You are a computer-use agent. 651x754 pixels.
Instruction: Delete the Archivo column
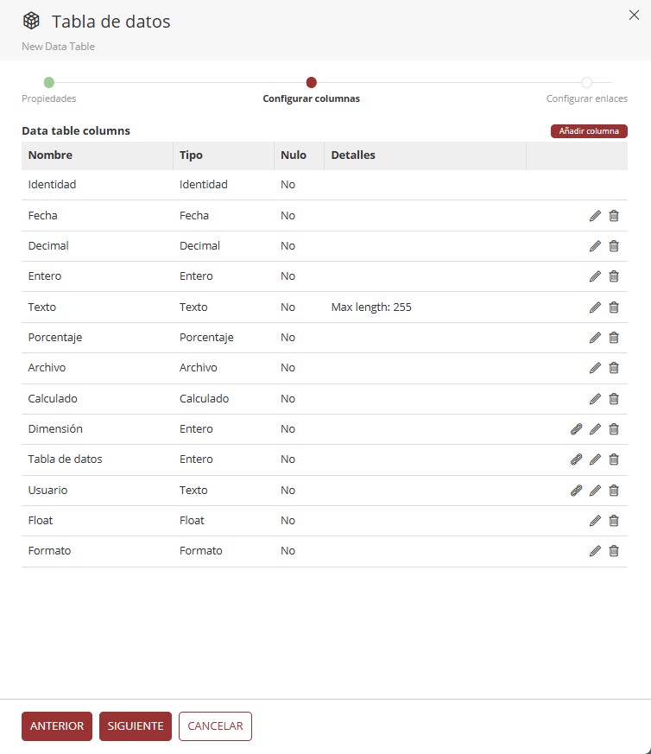(614, 368)
